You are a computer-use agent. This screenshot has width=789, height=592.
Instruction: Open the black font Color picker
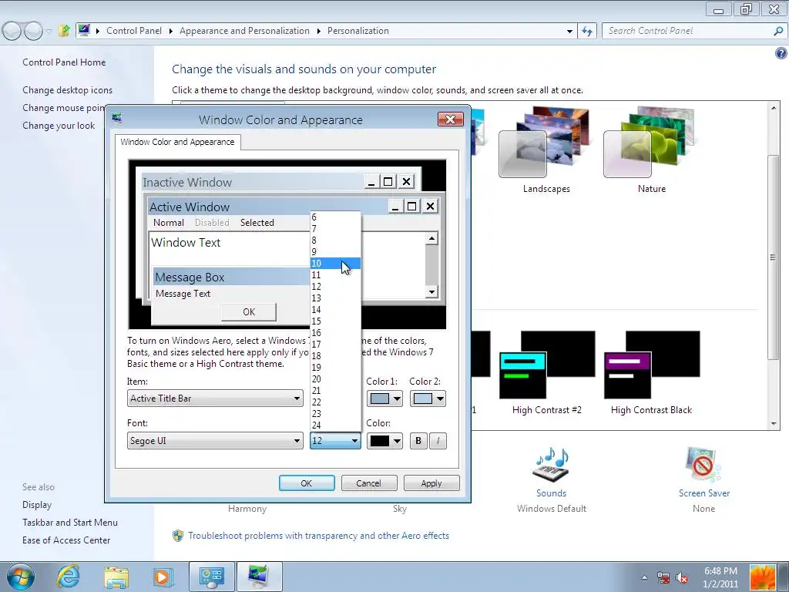[384, 441]
